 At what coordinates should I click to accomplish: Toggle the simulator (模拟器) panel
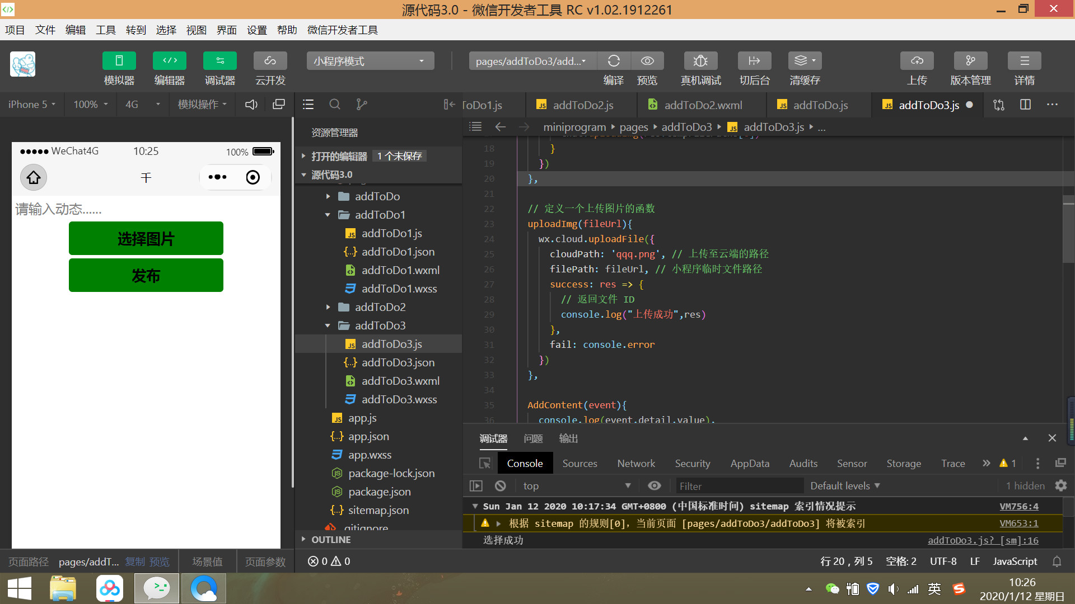[119, 61]
